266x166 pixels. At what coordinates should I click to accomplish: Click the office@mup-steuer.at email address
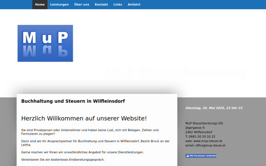coord(210,145)
